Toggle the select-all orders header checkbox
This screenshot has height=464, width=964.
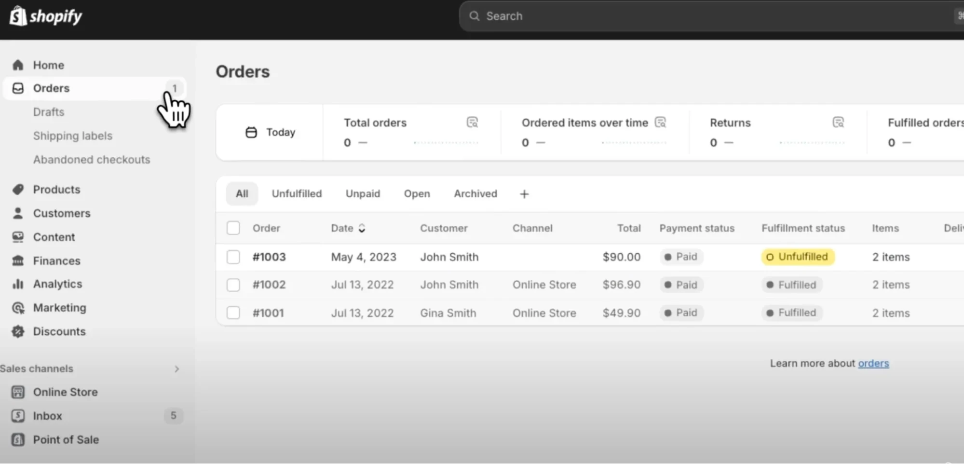click(x=233, y=228)
